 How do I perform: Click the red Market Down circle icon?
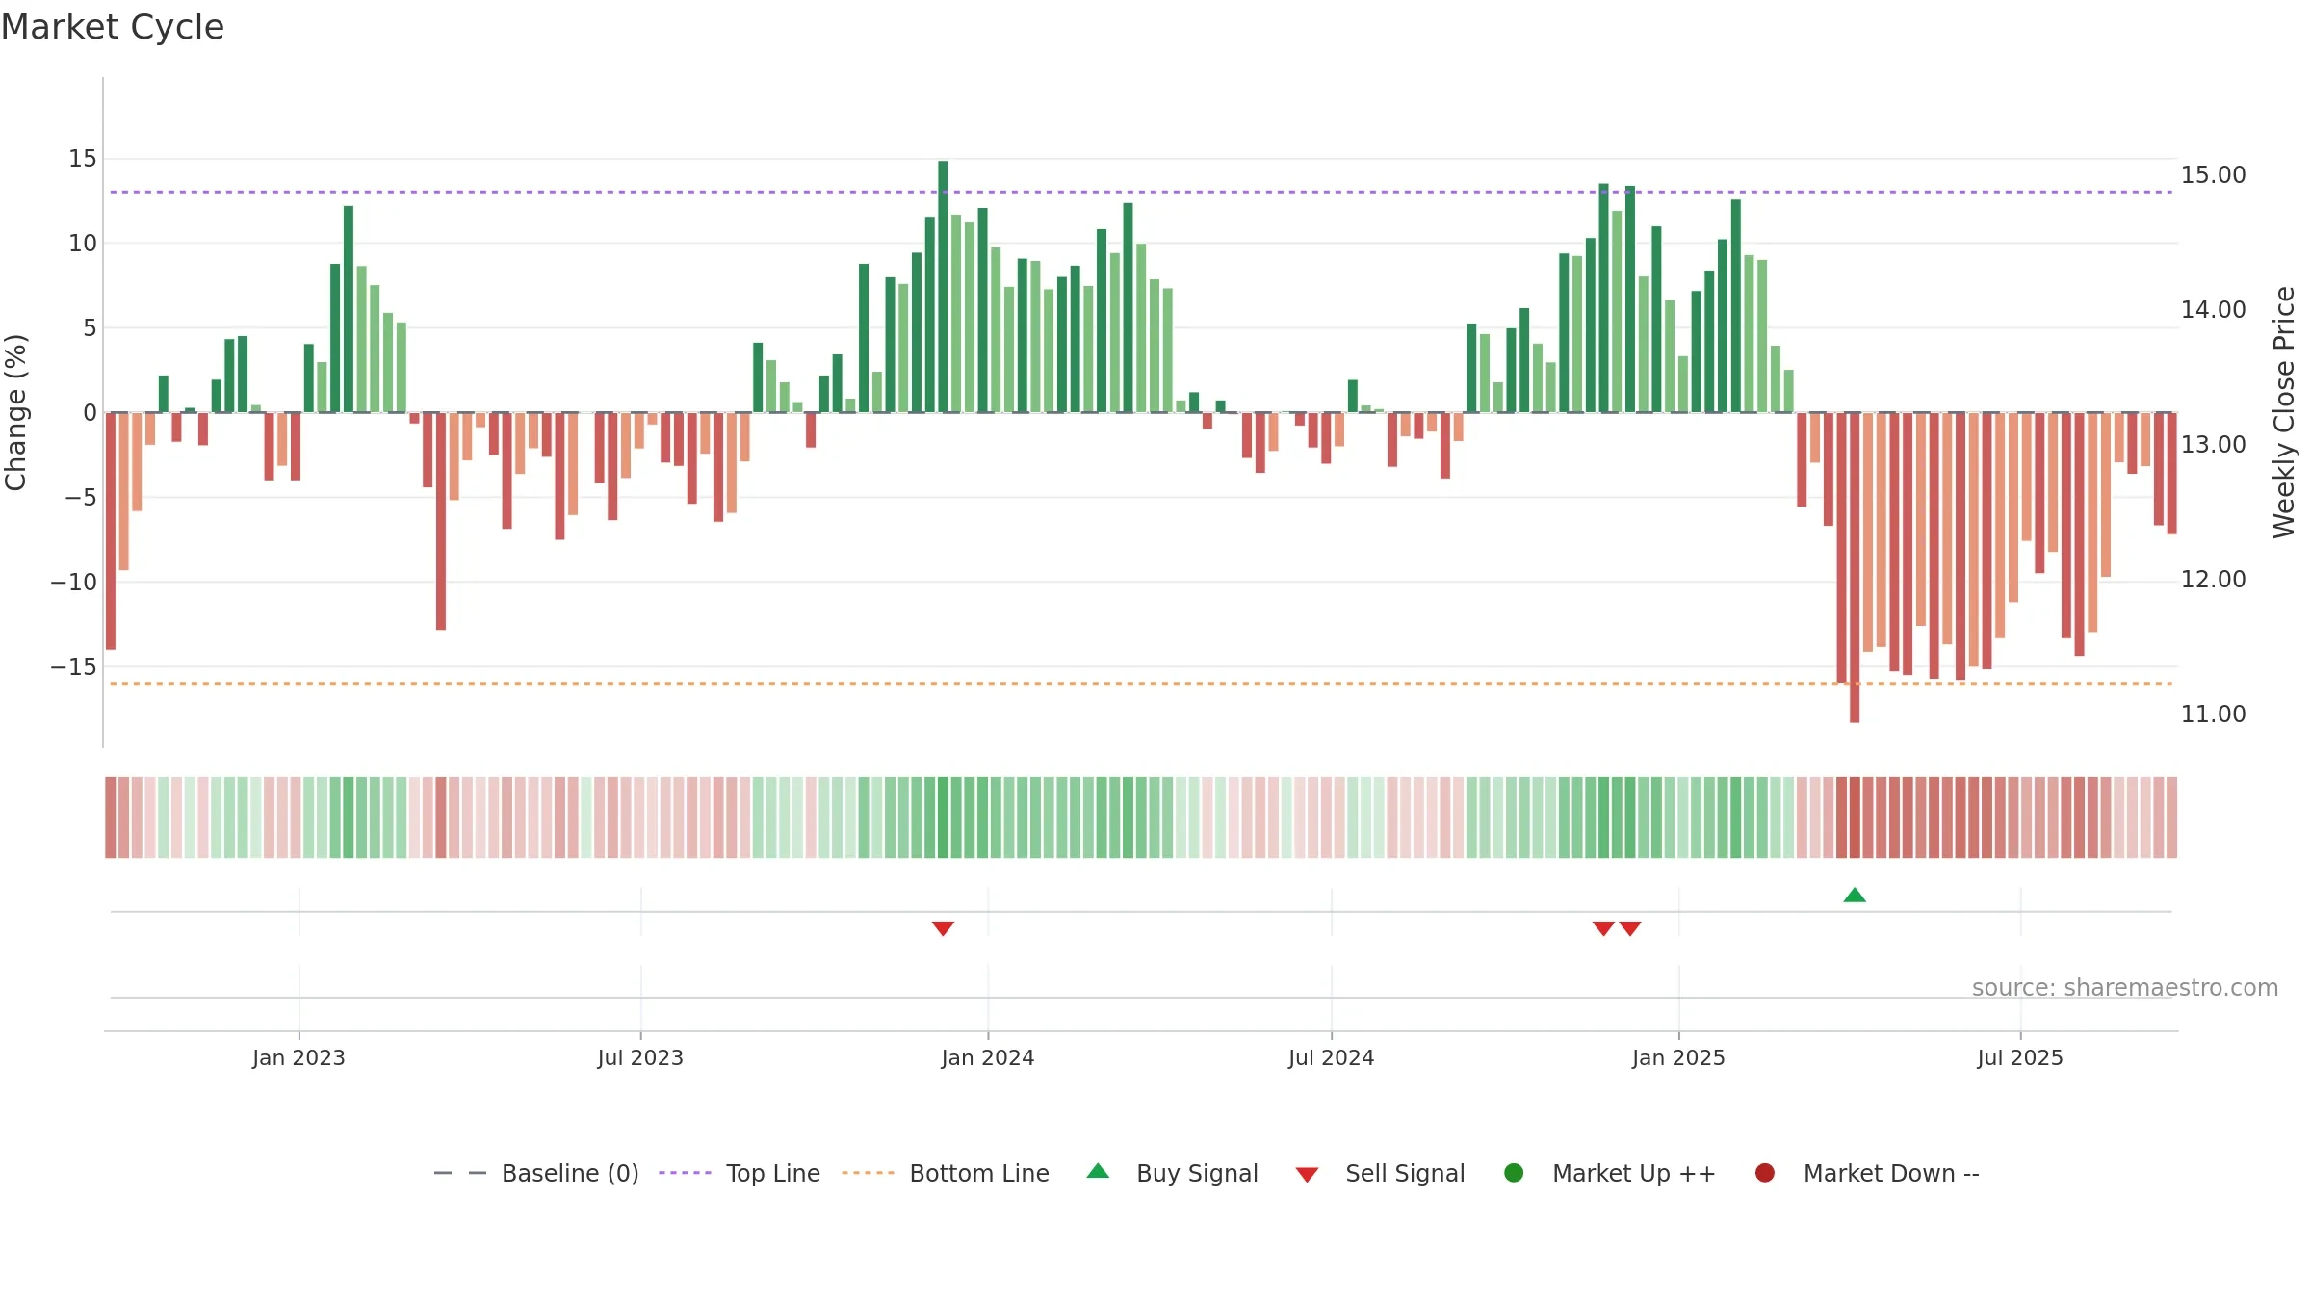tap(1765, 1173)
